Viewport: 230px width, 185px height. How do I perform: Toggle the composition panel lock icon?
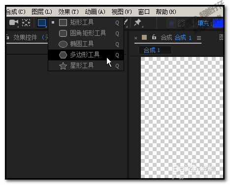pyautogui.click(x=154, y=37)
